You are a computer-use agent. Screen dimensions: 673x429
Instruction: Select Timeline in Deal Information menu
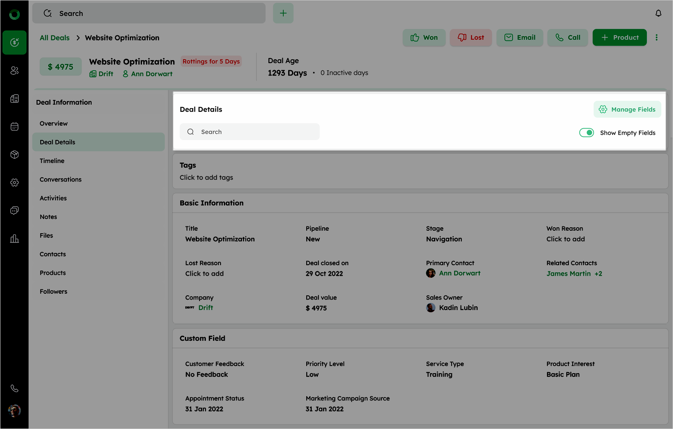pyautogui.click(x=52, y=161)
